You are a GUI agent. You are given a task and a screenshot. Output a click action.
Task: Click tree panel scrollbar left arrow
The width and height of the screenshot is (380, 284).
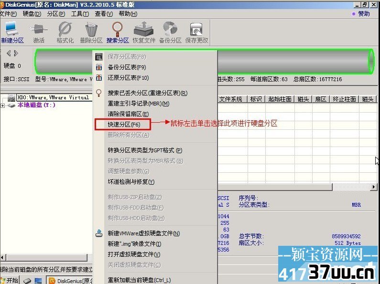[x=3, y=258]
